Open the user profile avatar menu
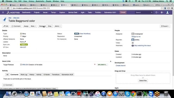The height and width of the screenshot is (98, 174). point(168,13)
